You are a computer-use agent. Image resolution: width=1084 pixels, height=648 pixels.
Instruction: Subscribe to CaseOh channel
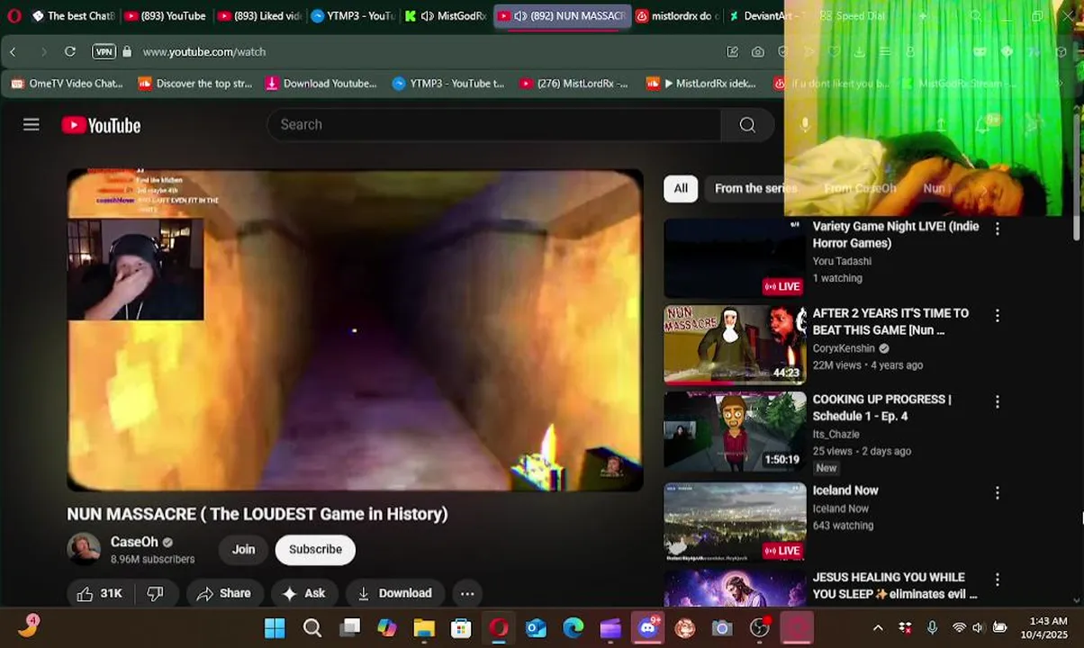coord(315,550)
